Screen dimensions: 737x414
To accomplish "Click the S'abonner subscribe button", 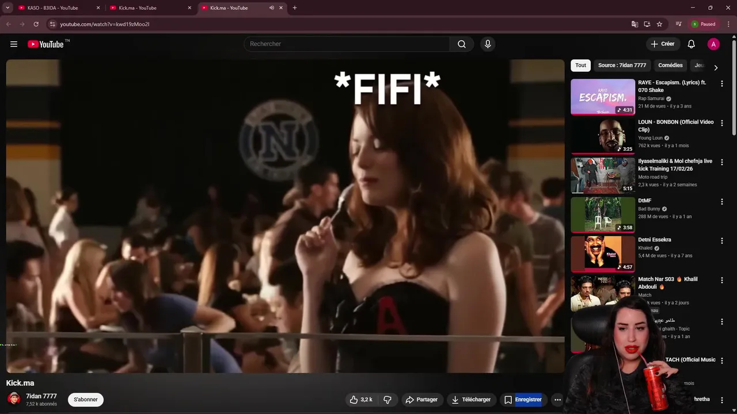I will pyautogui.click(x=86, y=400).
